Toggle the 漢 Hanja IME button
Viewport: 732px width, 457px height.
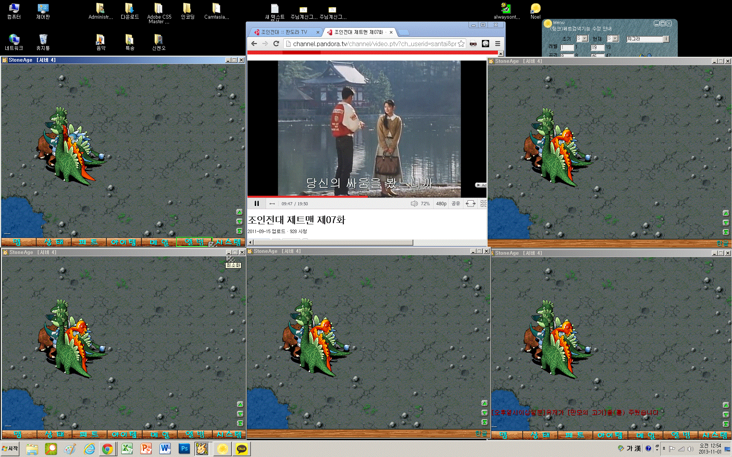(x=638, y=449)
